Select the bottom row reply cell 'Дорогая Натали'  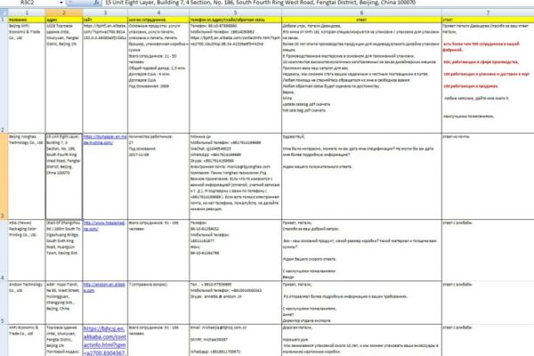pyautogui.click(x=361, y=340)
